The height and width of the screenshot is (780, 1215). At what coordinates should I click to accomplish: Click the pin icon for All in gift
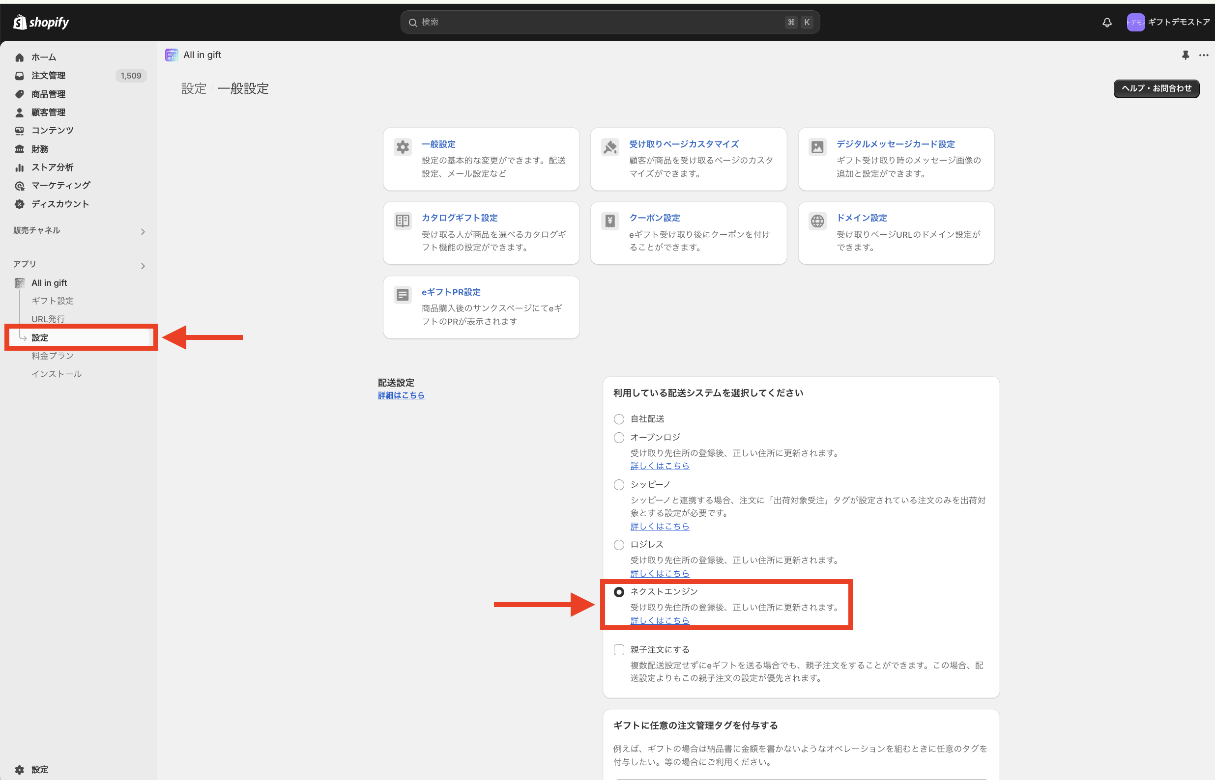coord(1185,55)
